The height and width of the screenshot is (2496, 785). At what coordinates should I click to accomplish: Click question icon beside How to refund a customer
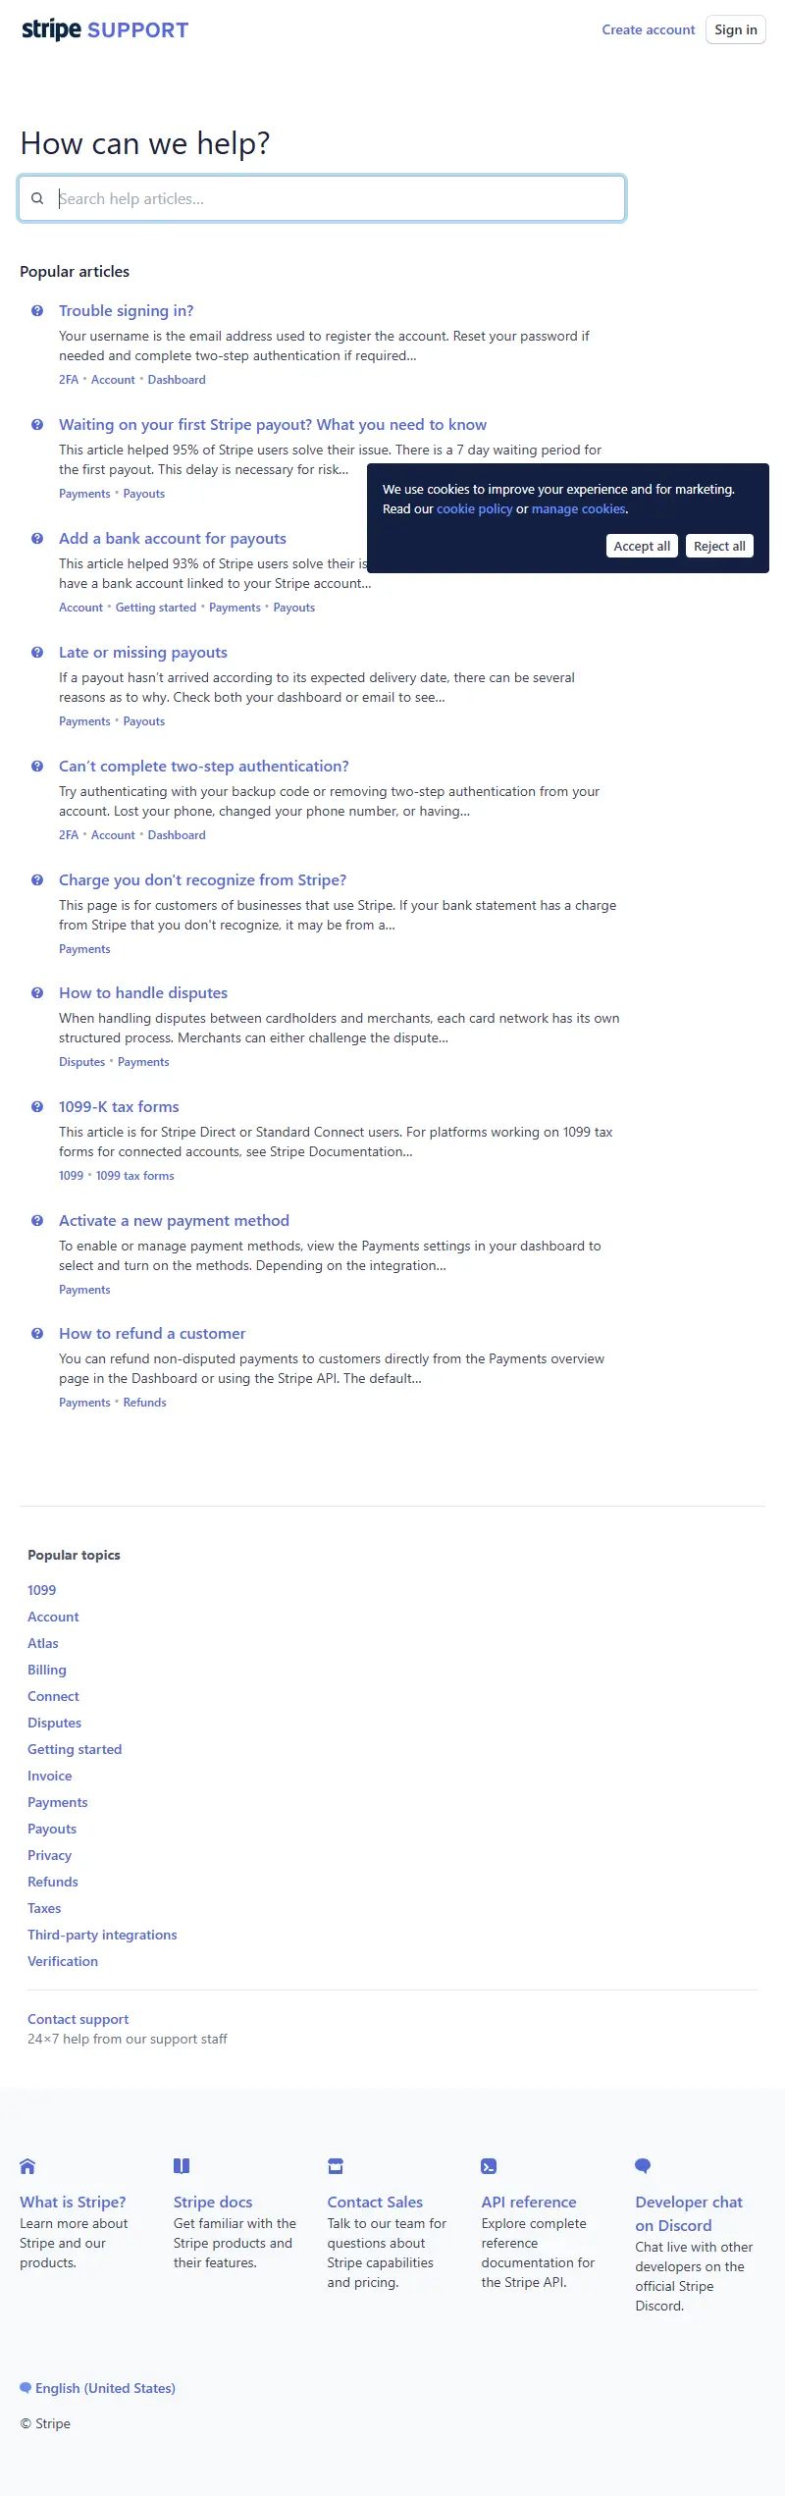(x=37, y=1334)
